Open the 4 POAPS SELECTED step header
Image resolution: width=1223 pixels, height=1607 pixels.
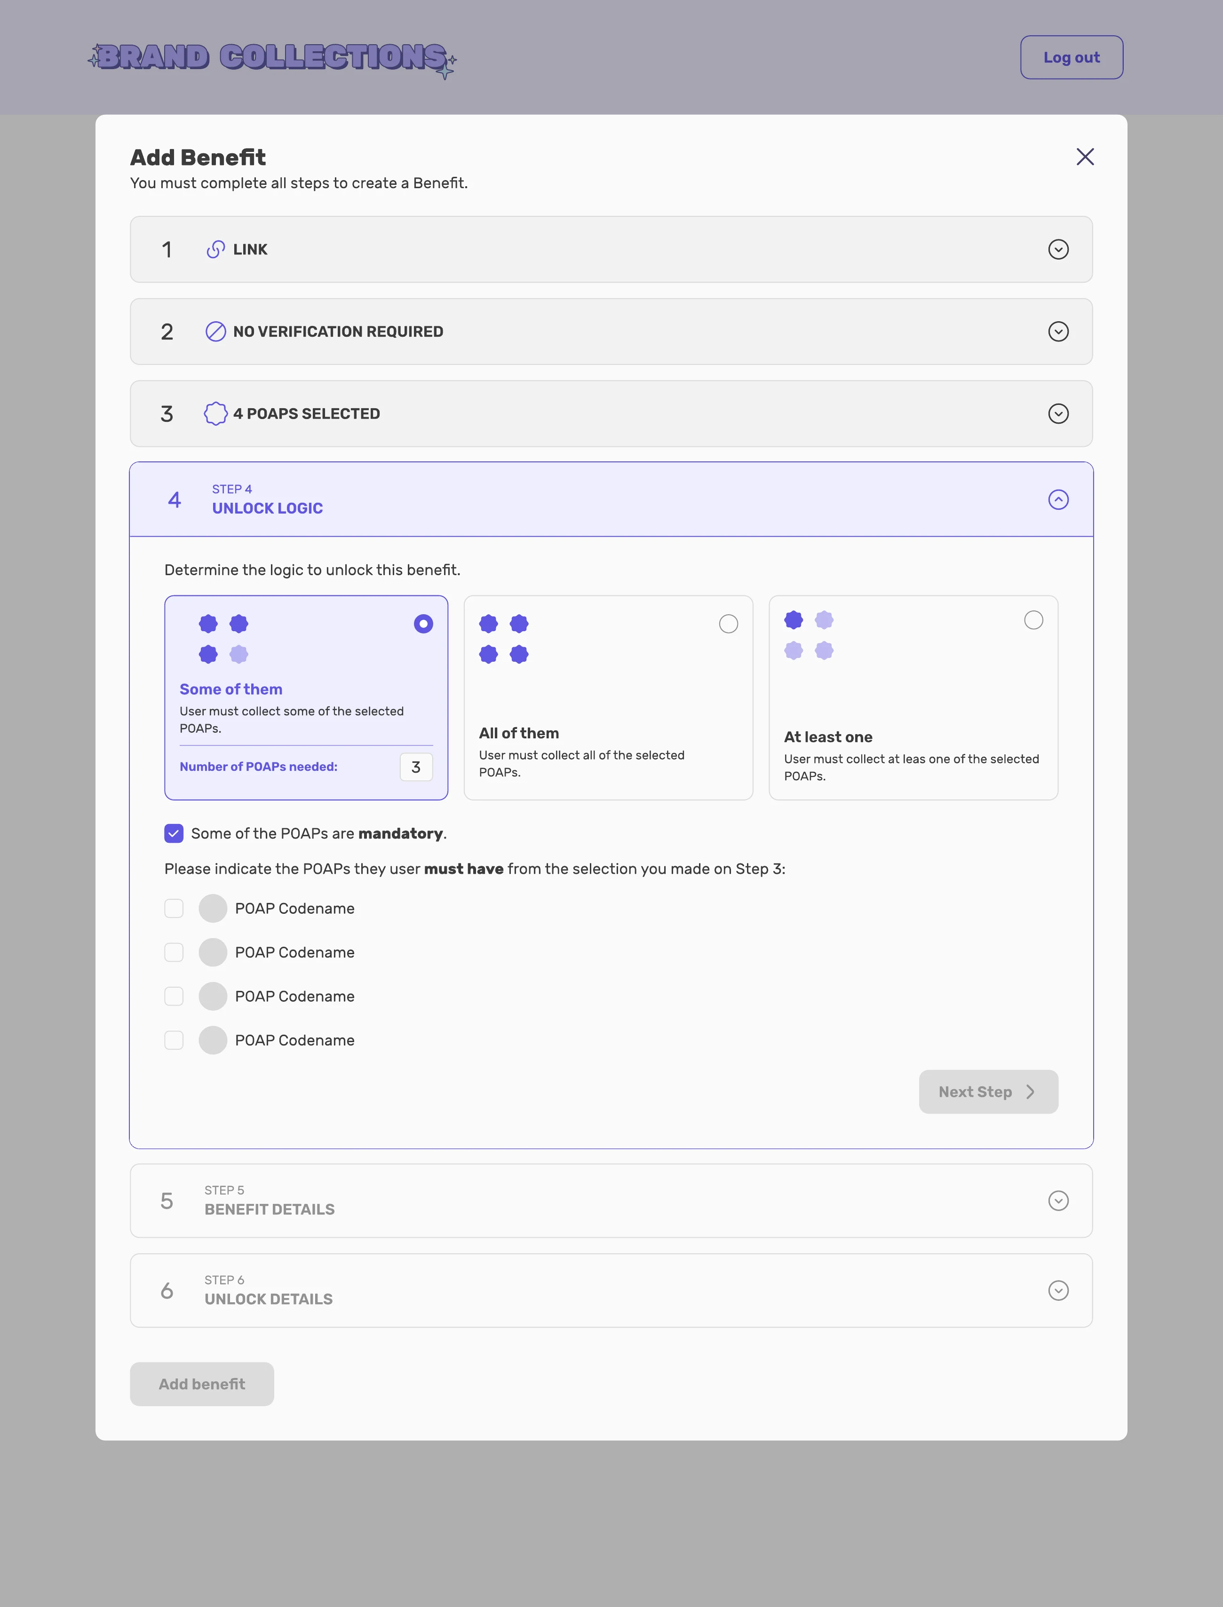click(x=611, y=413)
